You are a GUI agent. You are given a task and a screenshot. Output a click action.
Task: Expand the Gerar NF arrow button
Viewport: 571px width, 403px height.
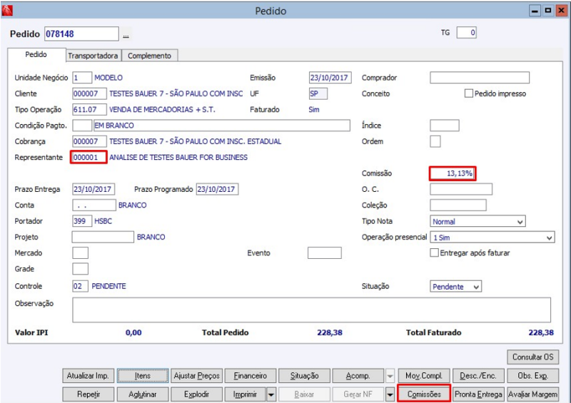click(x=390, y=394)
